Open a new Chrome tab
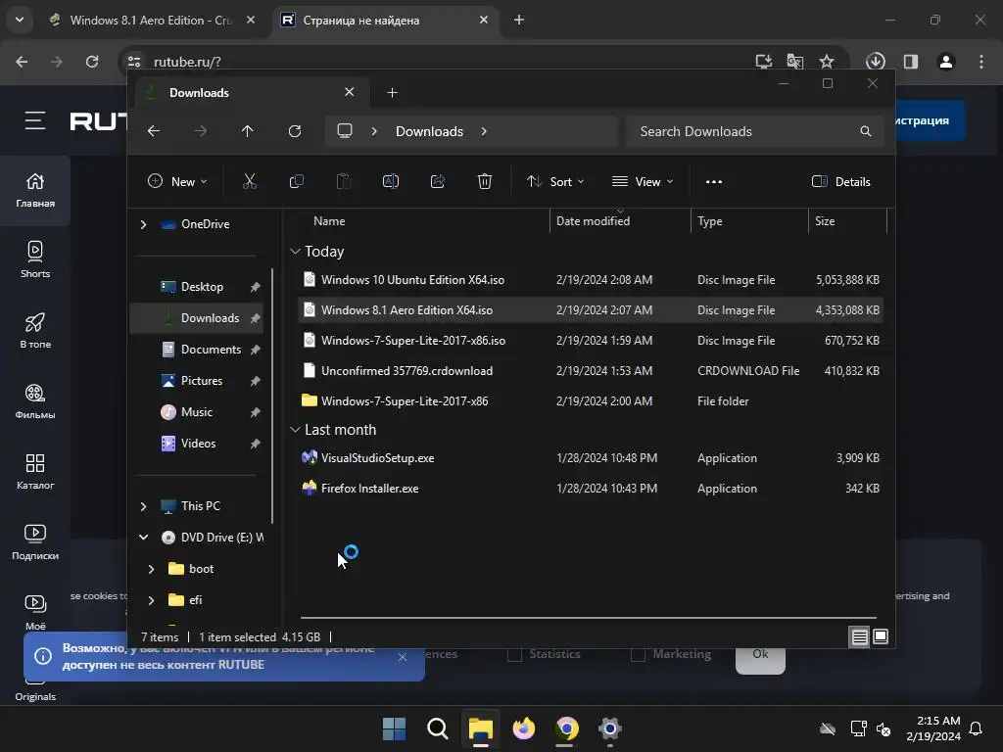1003x752 pixels. [x=519, y=20]
